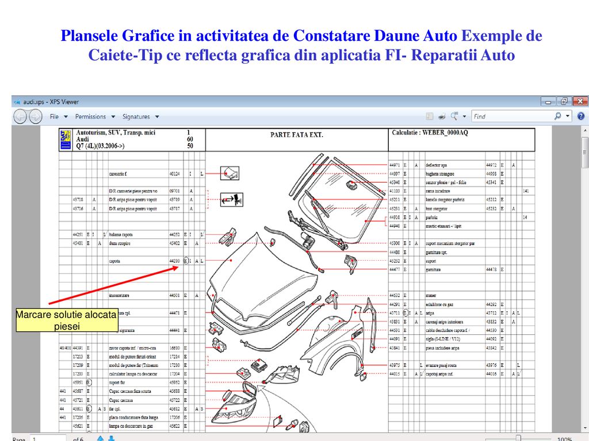
Task: Click the 'capota' part name in row 44210
Action: (x=114, y=261)
